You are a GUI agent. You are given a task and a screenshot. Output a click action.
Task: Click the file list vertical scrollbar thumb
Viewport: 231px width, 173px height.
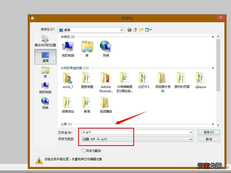point(218,65)
